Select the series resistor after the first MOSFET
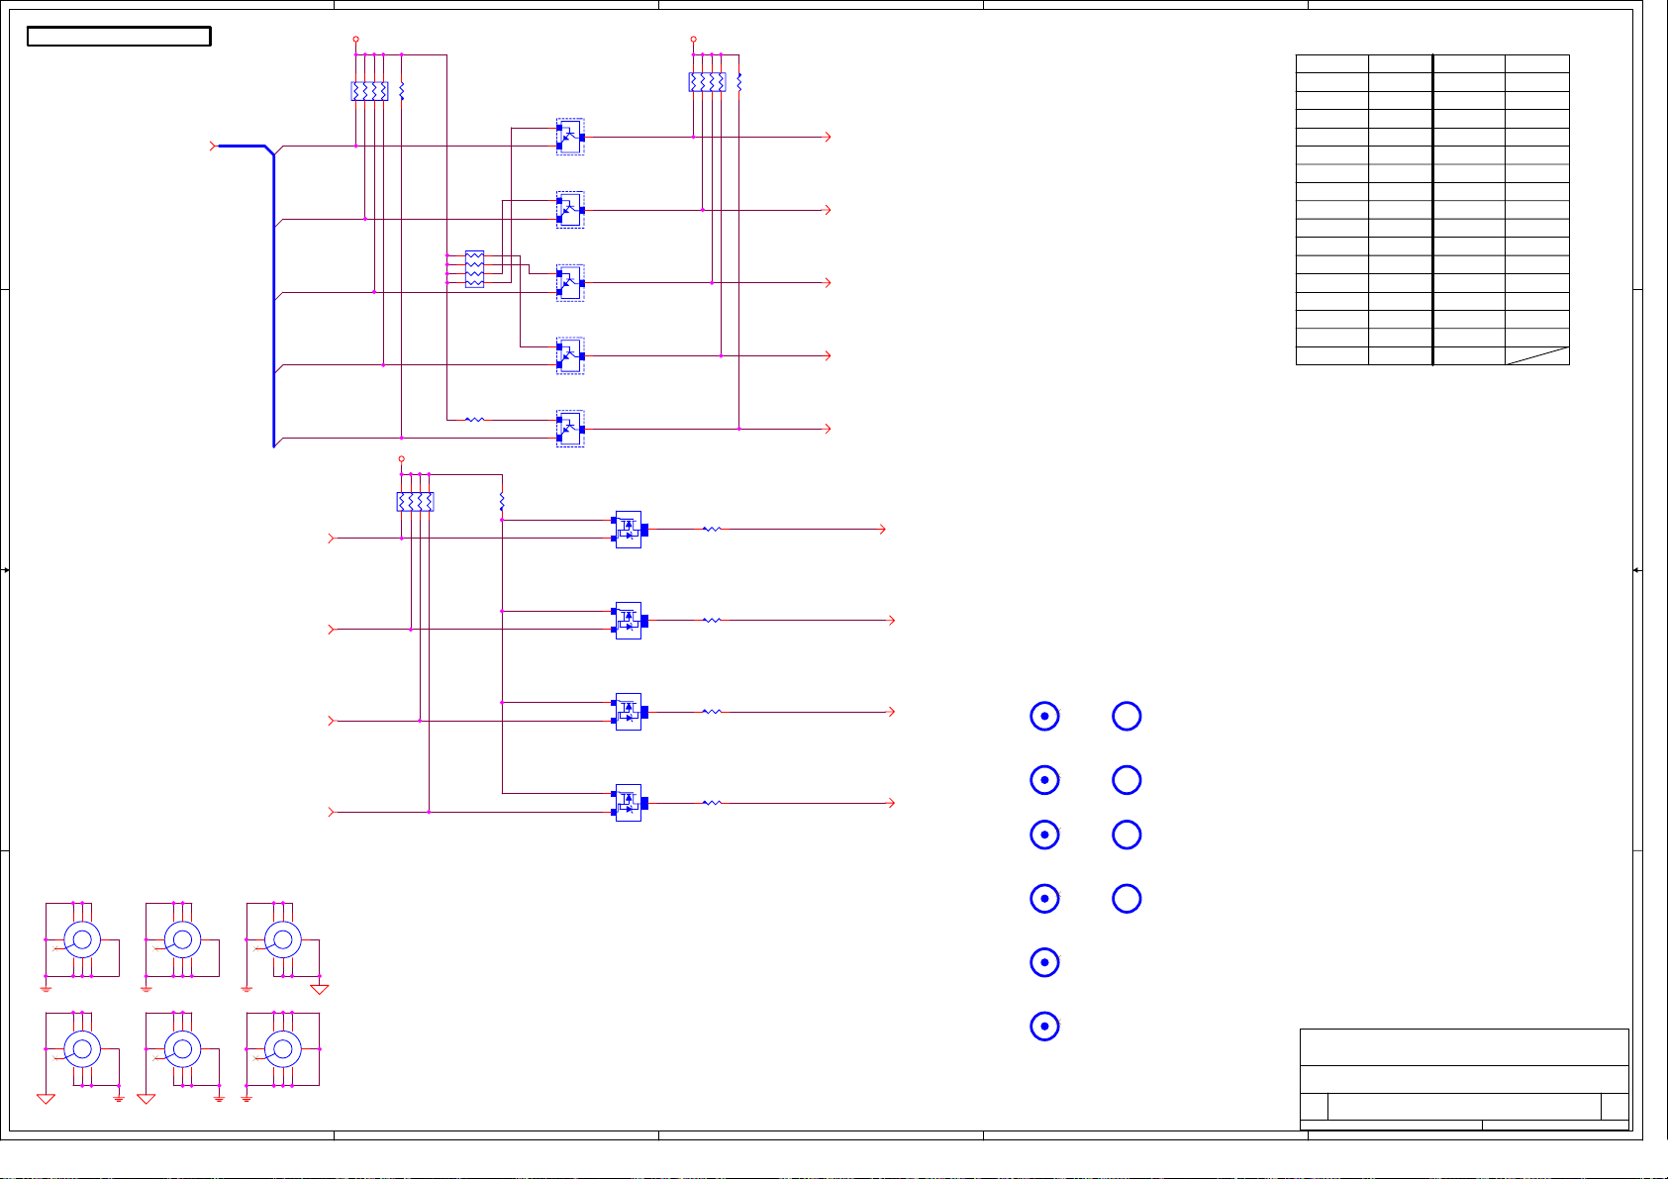The height and width of the screenshot is (1179, 1668). tap(712, 530)
